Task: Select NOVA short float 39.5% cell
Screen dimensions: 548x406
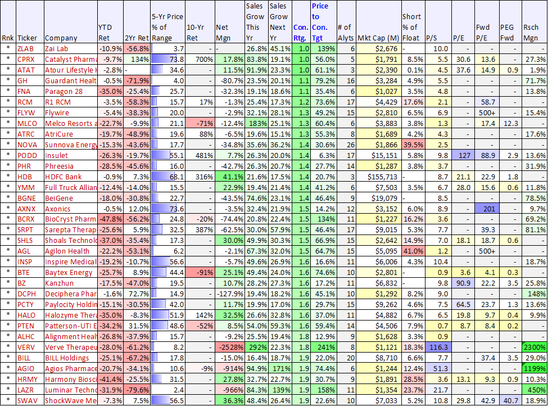Action: click(413, 145)
